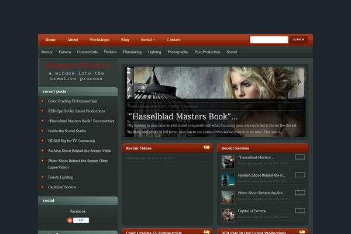
Task: Open HDSLR Rig for TV Comercials post
Action: click(x=71, y=141)
